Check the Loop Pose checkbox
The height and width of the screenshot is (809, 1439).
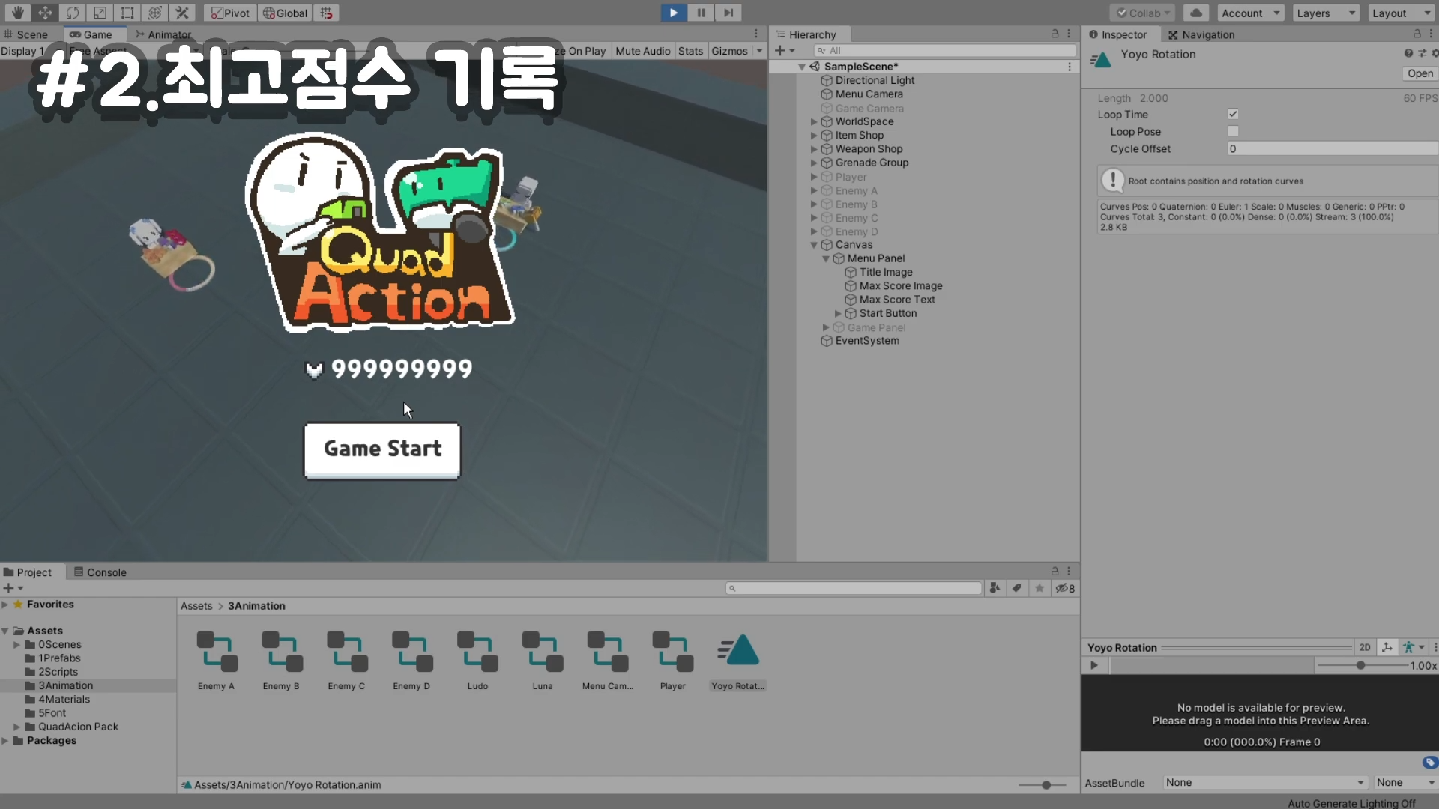[1233, 131]
